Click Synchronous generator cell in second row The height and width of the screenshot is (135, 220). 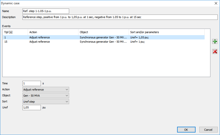pos(103,42)
